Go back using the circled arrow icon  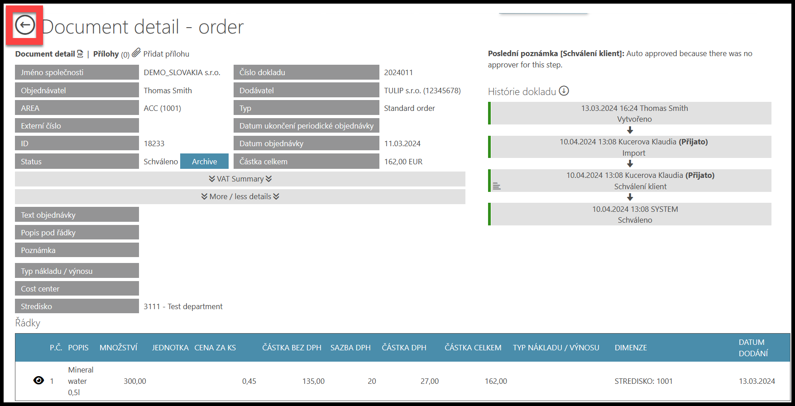point(24,25)
